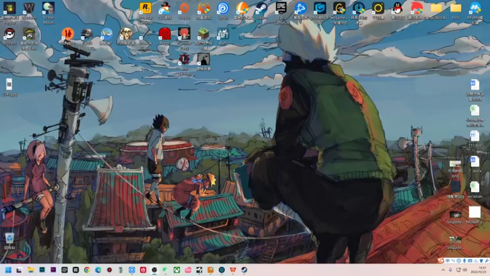This screenshot has height=276, width=490.
Task: Open File Explorer from the taskbar
Action: tap(31, 270)
